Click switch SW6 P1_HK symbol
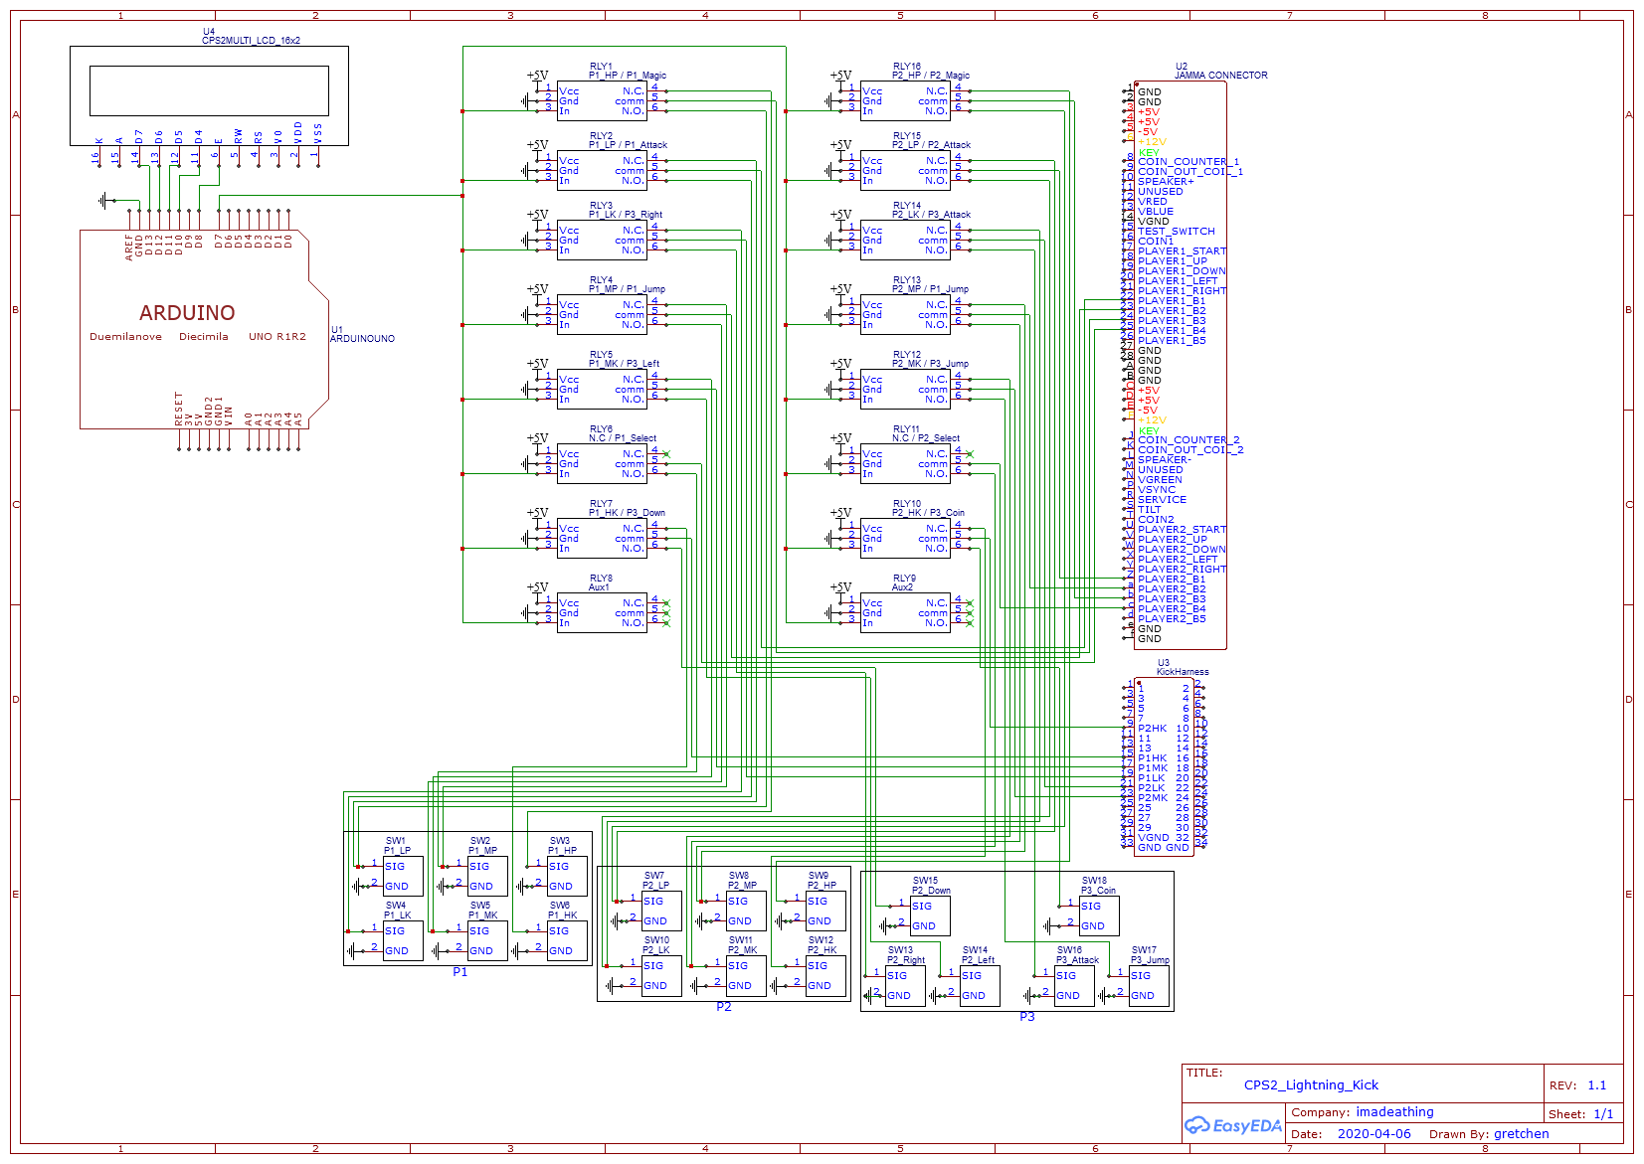 (x=567, y=940)
